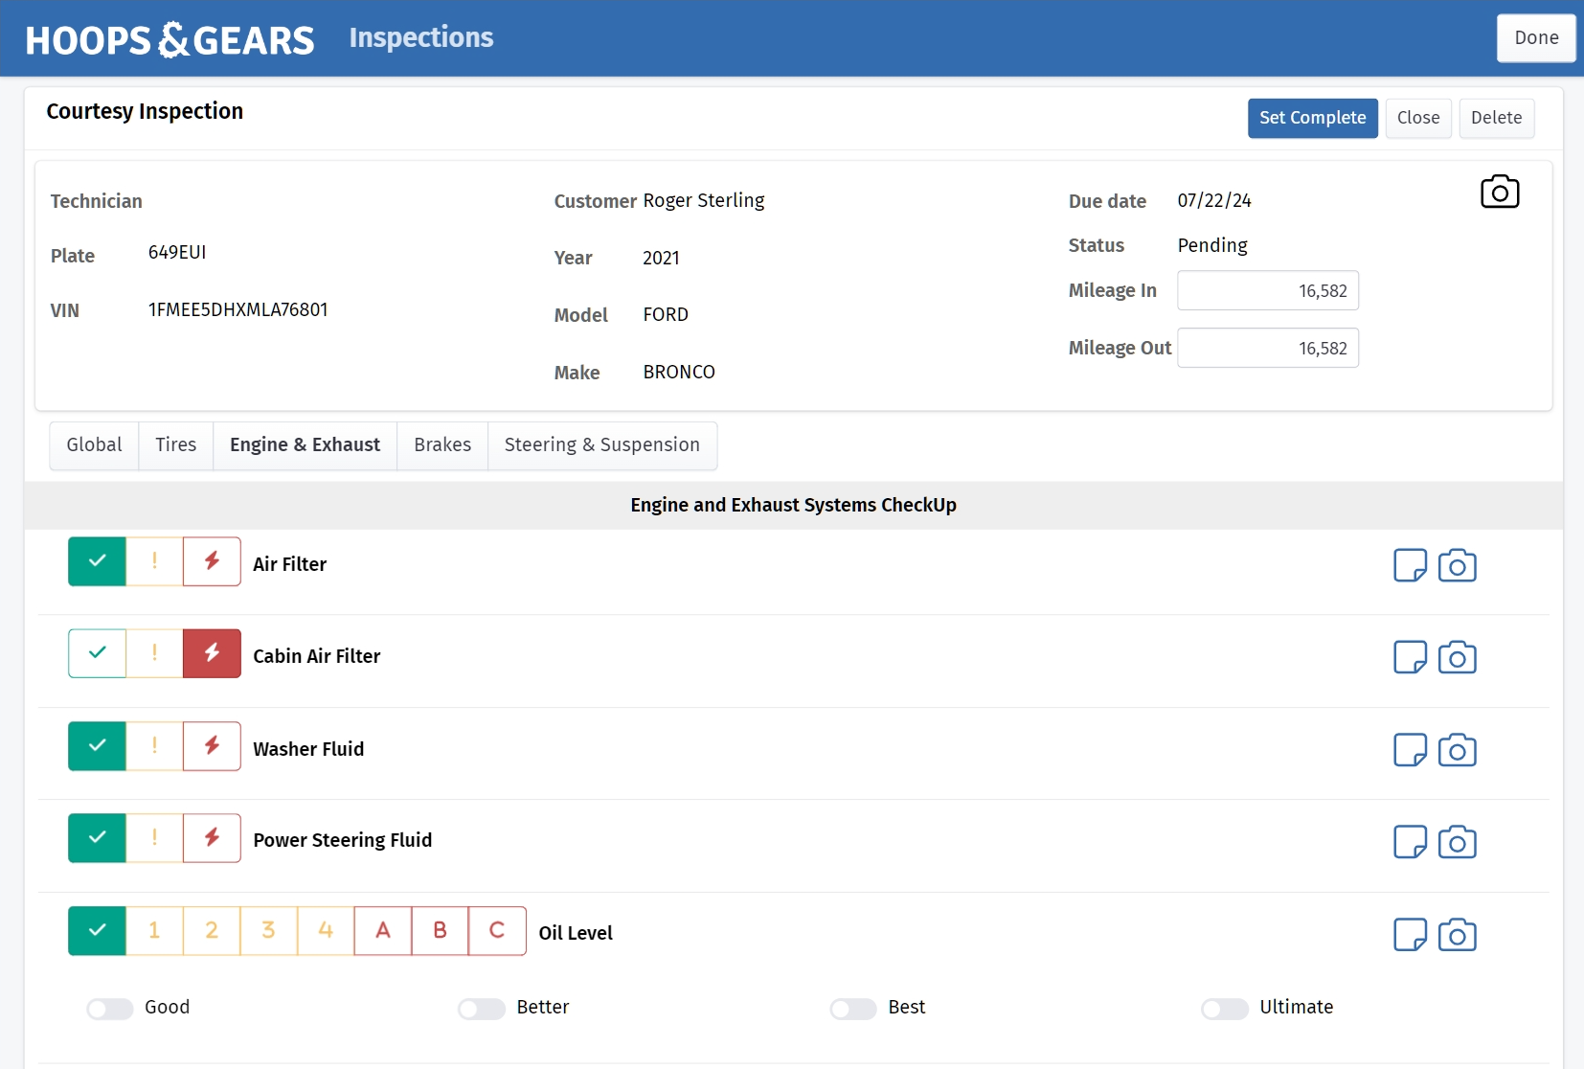Take a photo for Oil Level
Image resolution: width=1584 pixels, height=1069 pixels.
[x=1458, y=934]
